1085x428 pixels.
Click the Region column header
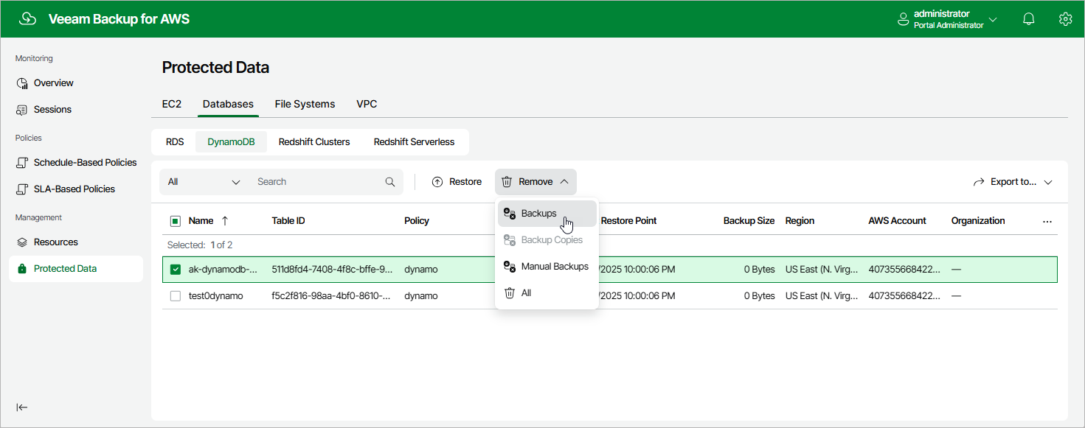[x=800, y=221]
